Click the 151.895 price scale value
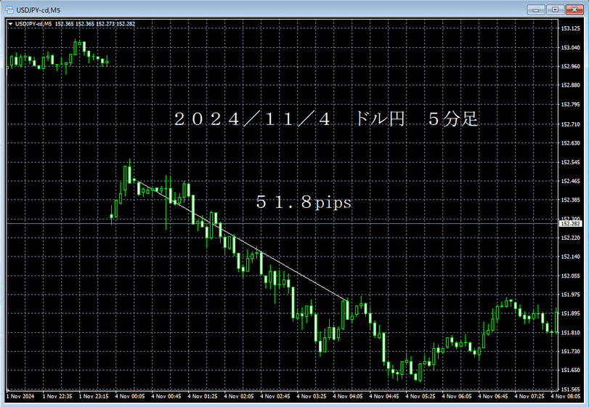This screenshot has height=407, width=589. [x=570, y=313]
